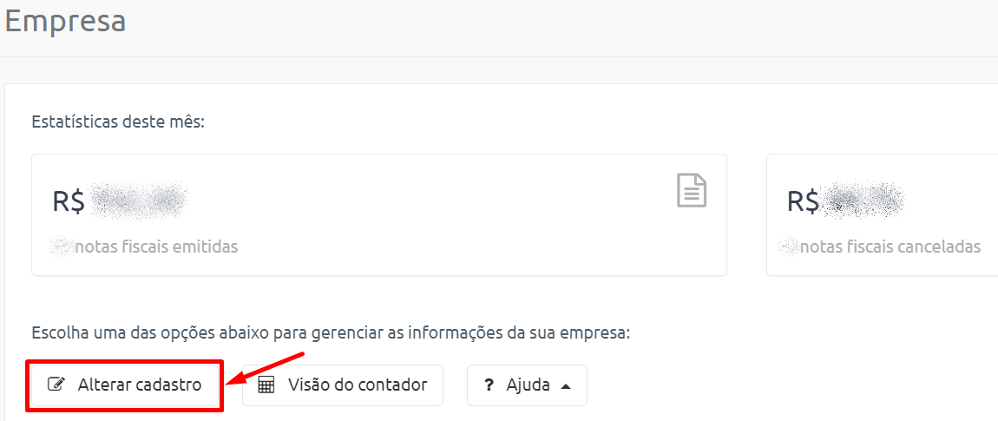
Task: Click the Escolha uma das opções instruction text
Action: [331, 333]
